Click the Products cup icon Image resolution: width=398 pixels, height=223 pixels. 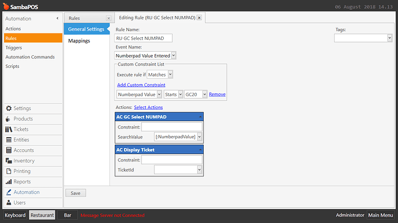(8, 119)
